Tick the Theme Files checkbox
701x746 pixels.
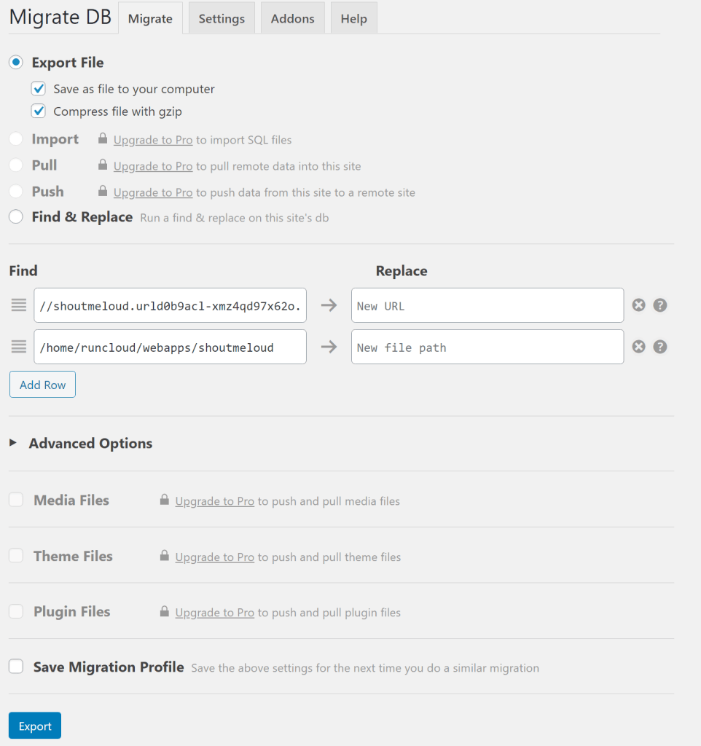16,555
